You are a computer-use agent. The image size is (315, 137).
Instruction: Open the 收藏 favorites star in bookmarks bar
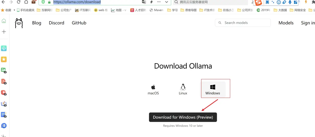[x=6, y=10]
